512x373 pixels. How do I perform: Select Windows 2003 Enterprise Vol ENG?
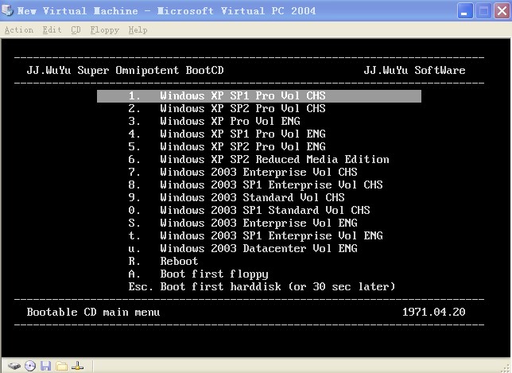(x=242, y=223)
